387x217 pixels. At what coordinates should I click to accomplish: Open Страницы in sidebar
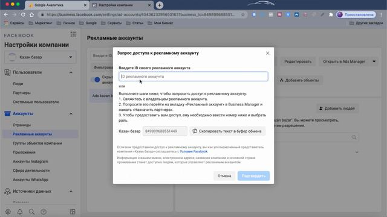pos(22,125)
